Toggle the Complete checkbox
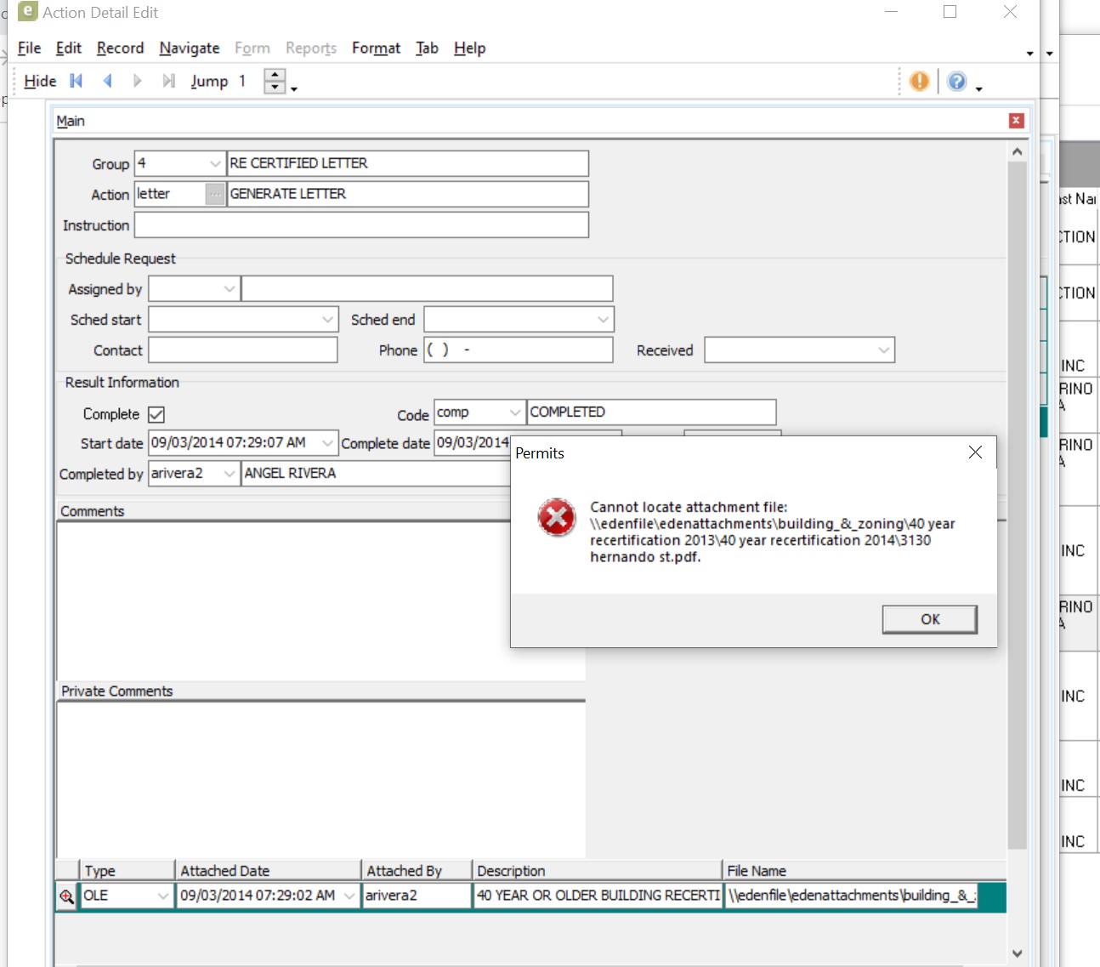The height and width of the screenshot is (967, 1100). [156, 414]
